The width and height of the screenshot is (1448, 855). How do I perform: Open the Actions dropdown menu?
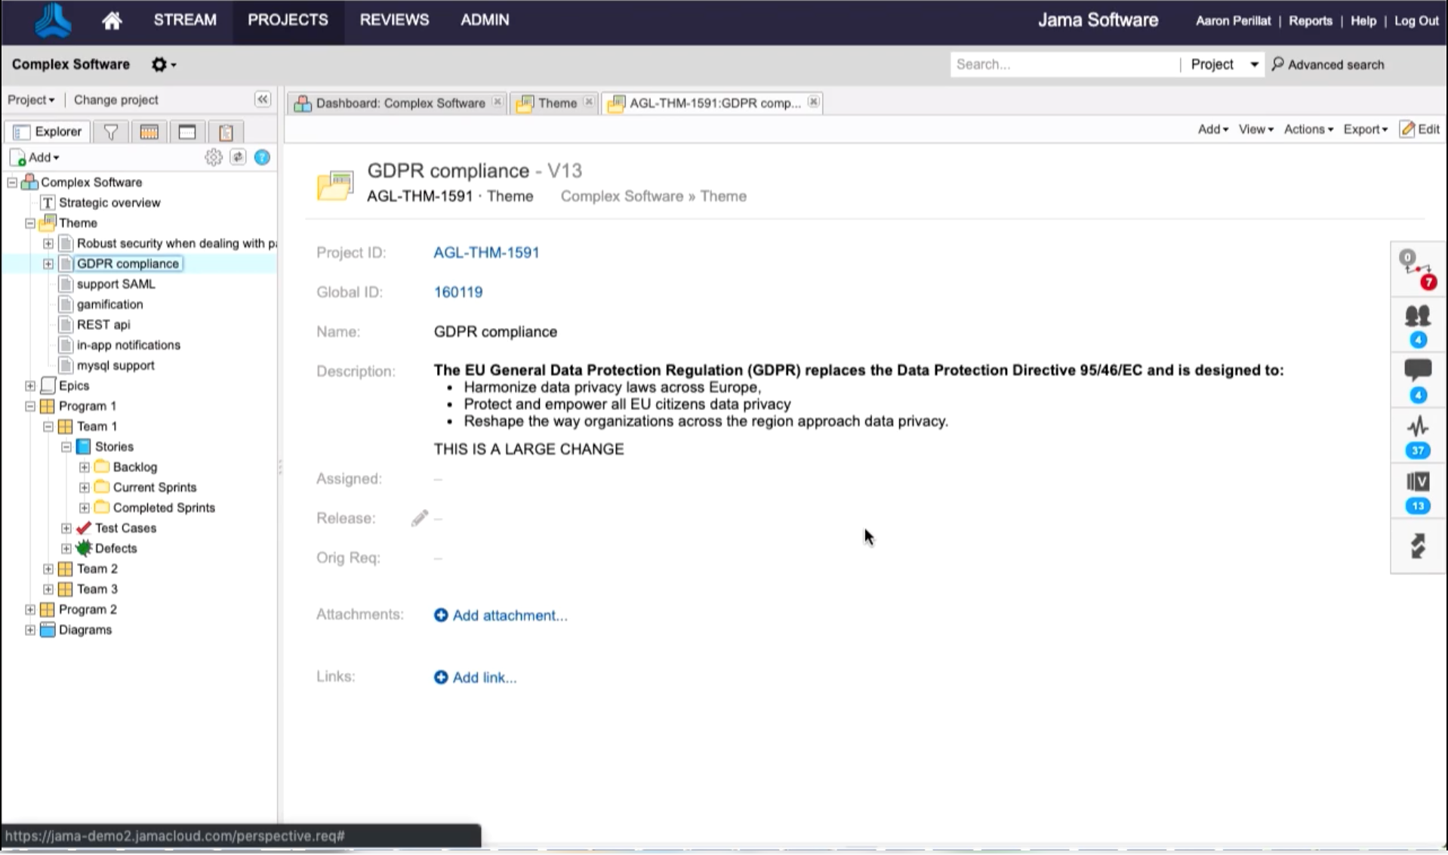(1308, 129)
